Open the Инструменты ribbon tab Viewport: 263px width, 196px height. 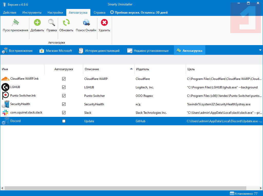pos(32,13)
